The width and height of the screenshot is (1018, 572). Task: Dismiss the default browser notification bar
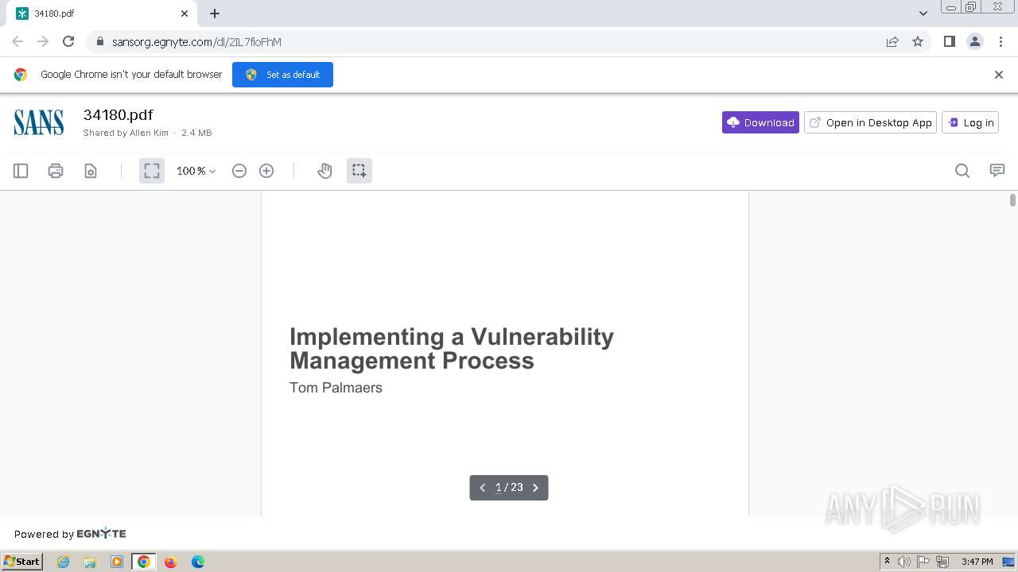coord(999,75)
